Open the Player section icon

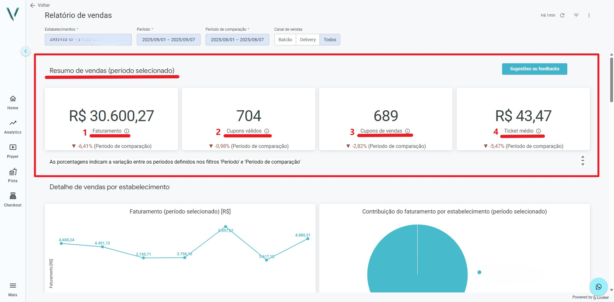point(13,147)
